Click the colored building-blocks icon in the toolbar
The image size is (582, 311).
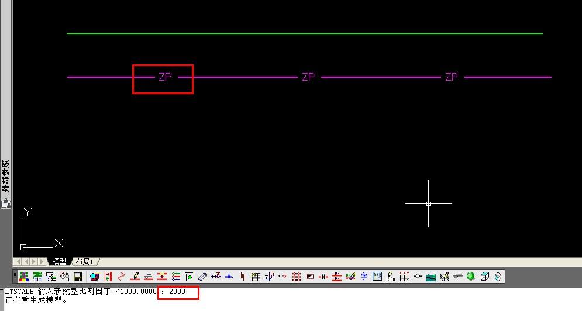click(x=24, y=277)
